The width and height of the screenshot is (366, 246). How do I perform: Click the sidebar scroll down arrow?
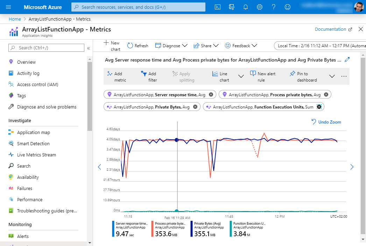tap(90, 243)
